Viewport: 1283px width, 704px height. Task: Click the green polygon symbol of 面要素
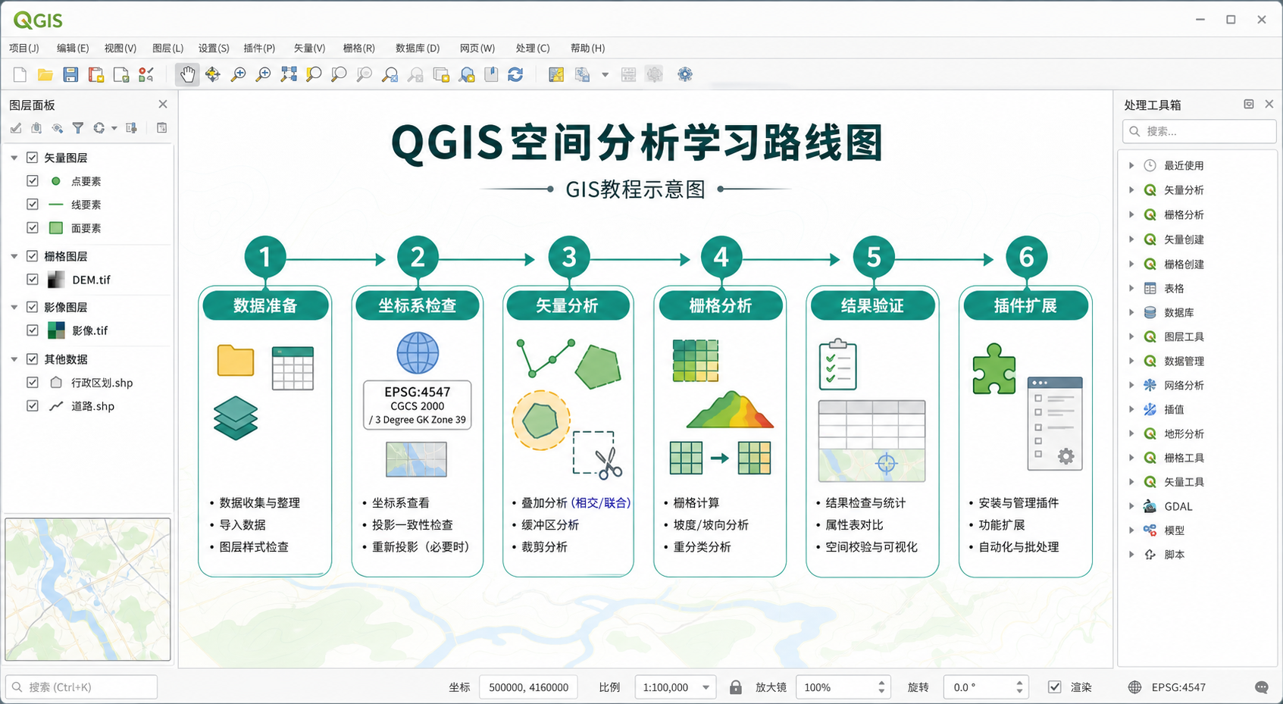pyautogui.click(x=56, y=227)
